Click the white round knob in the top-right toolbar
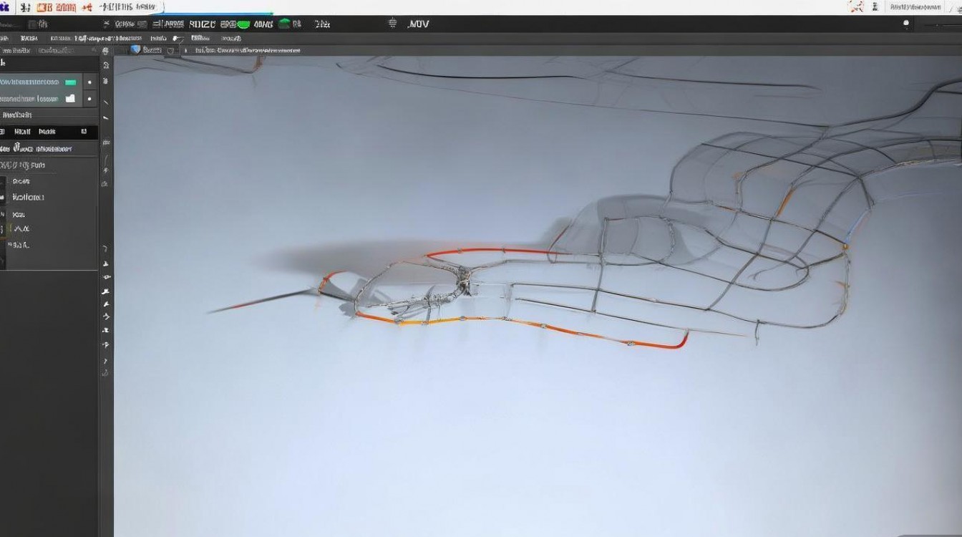This screenshot has width=962, height=537. [x=906, y=23]
